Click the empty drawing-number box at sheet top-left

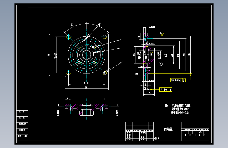click(42, 11)
